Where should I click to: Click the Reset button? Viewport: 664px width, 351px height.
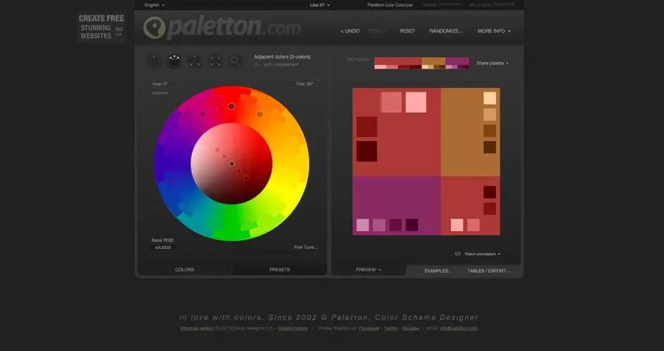407,31
